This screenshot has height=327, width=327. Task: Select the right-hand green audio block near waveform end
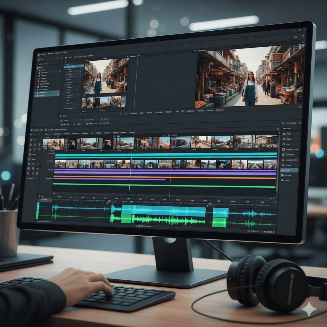coord(219,223)
